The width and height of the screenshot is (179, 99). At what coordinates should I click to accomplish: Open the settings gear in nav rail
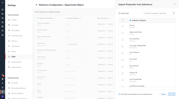3,92
